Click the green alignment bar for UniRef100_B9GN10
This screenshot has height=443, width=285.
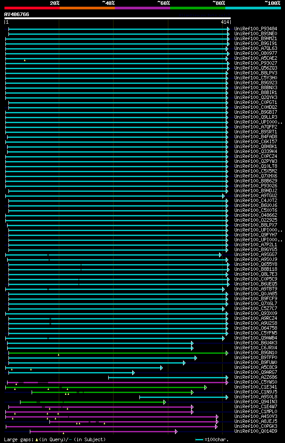[x=118, y=353]
